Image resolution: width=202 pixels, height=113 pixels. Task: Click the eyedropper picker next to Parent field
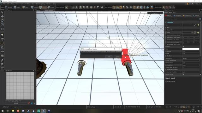coord(195,33)
